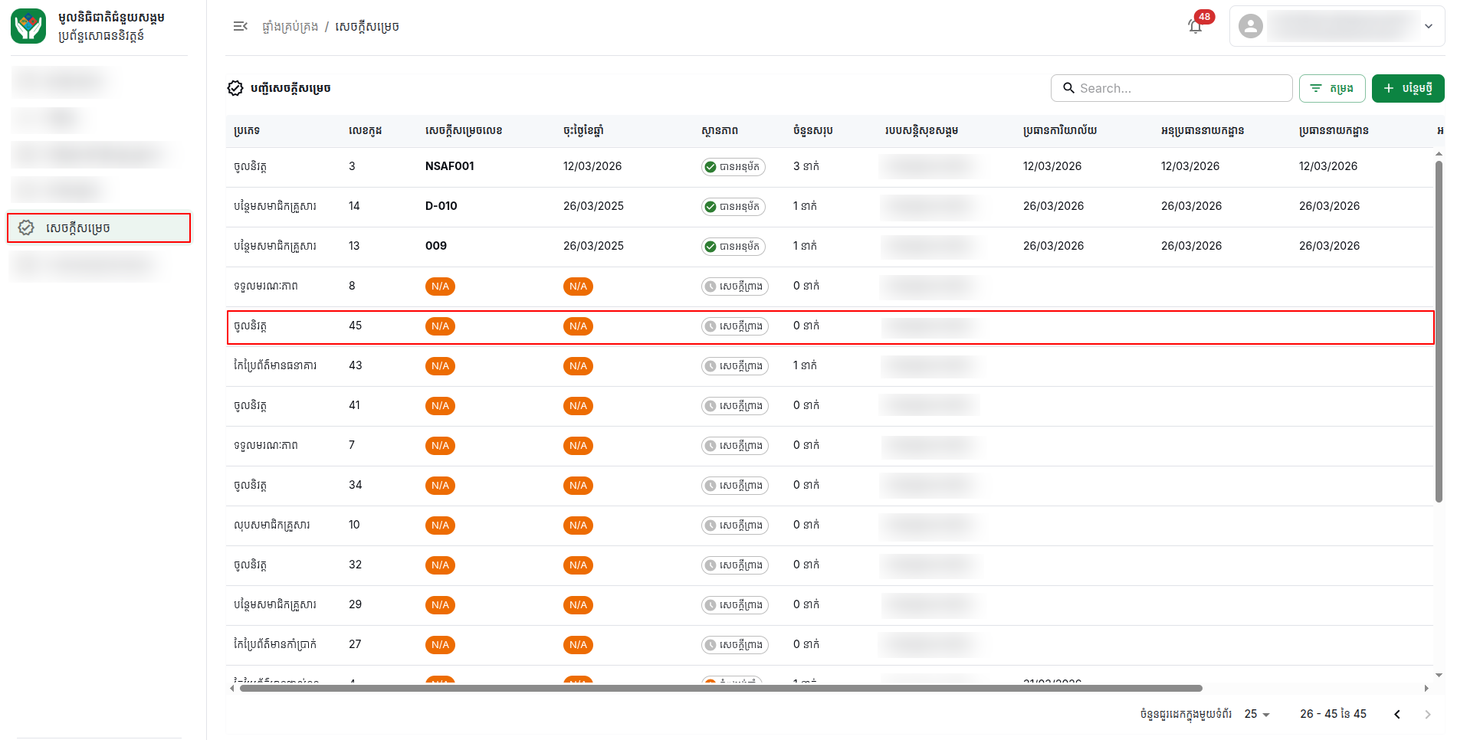This screenshot has width=1457, height=740.
Task: Focus the Search input field
Action: (1171, 88)
